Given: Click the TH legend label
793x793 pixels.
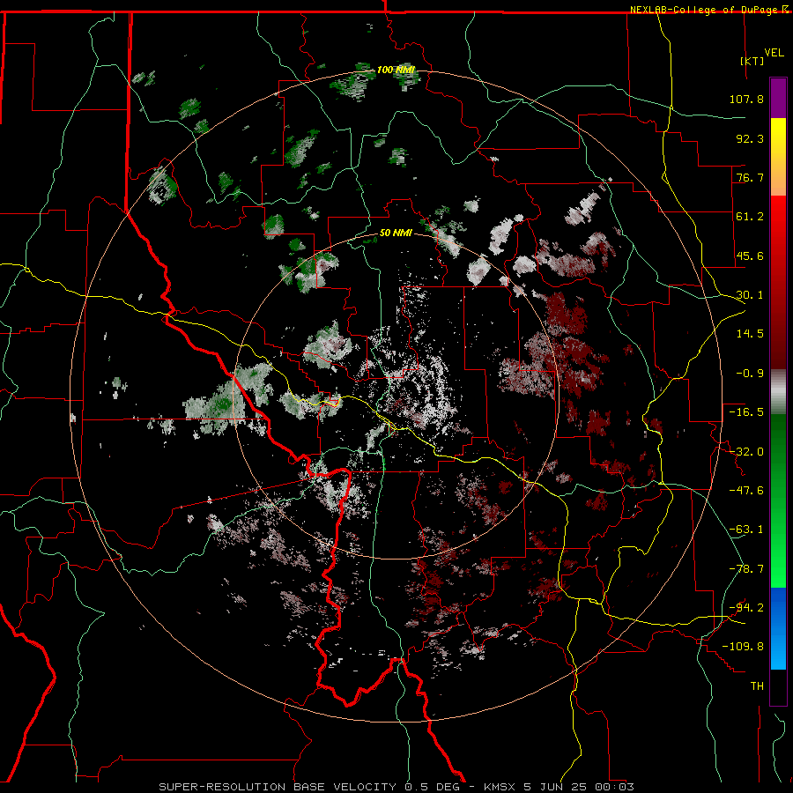Looking at the screenshot, I should [x=757, y=686].
